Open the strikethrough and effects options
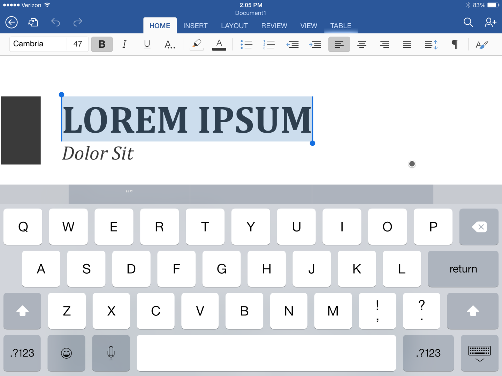This screenshot has height=376, width=502. (169, 44)
